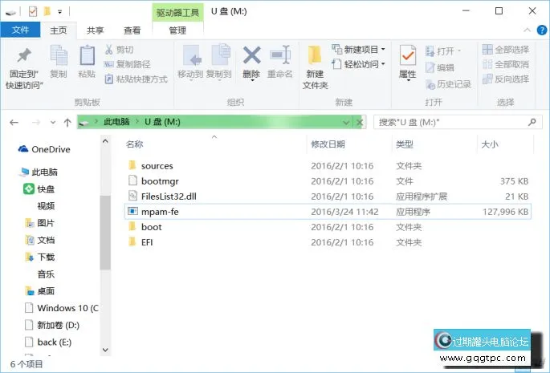
Task: Sort by Size column header
Action: coord(490,144)
